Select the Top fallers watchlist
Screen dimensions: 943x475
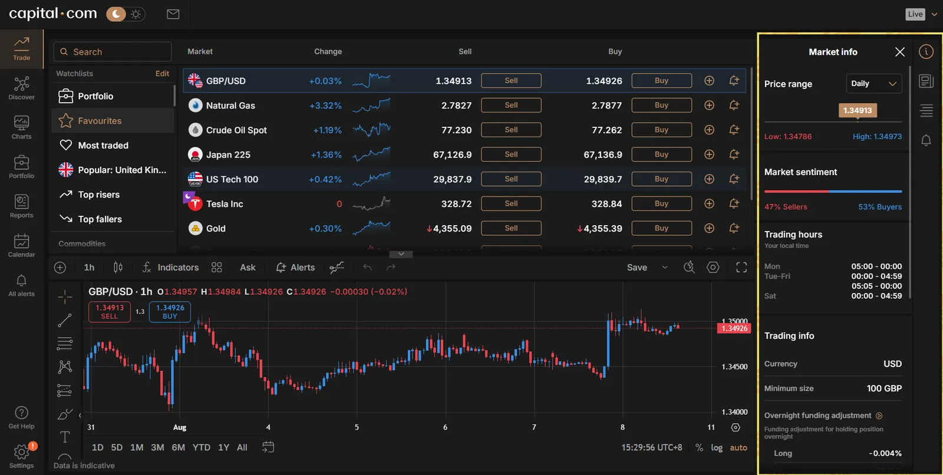(113, 219)
